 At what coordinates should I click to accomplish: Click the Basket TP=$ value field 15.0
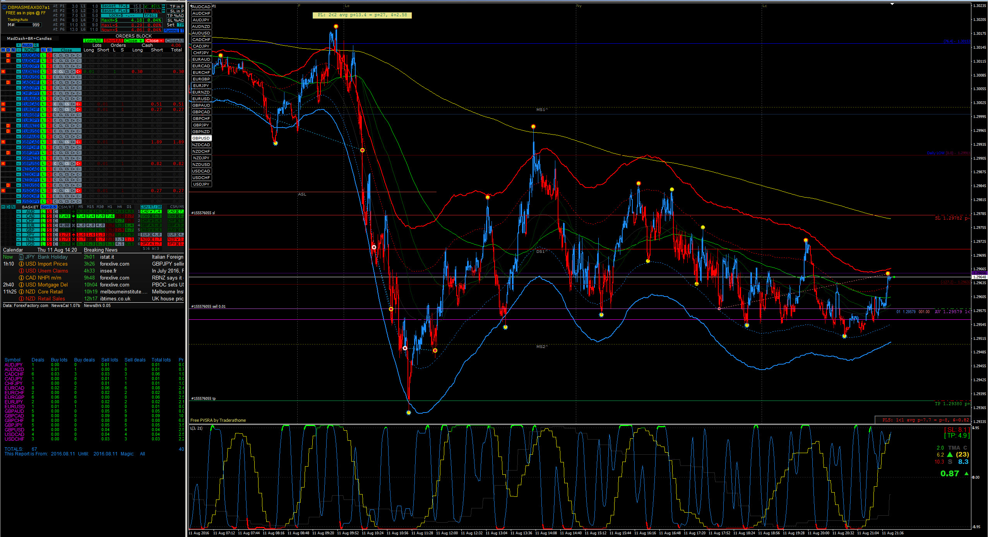point(136,6)
